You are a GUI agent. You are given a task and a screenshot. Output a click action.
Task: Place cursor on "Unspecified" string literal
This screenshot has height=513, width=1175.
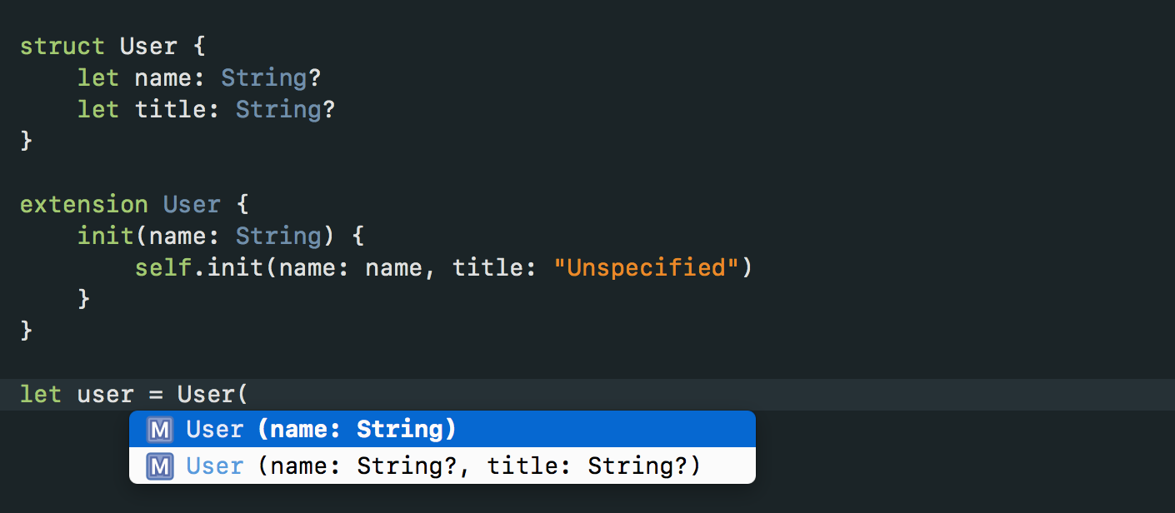pos(646,267)
